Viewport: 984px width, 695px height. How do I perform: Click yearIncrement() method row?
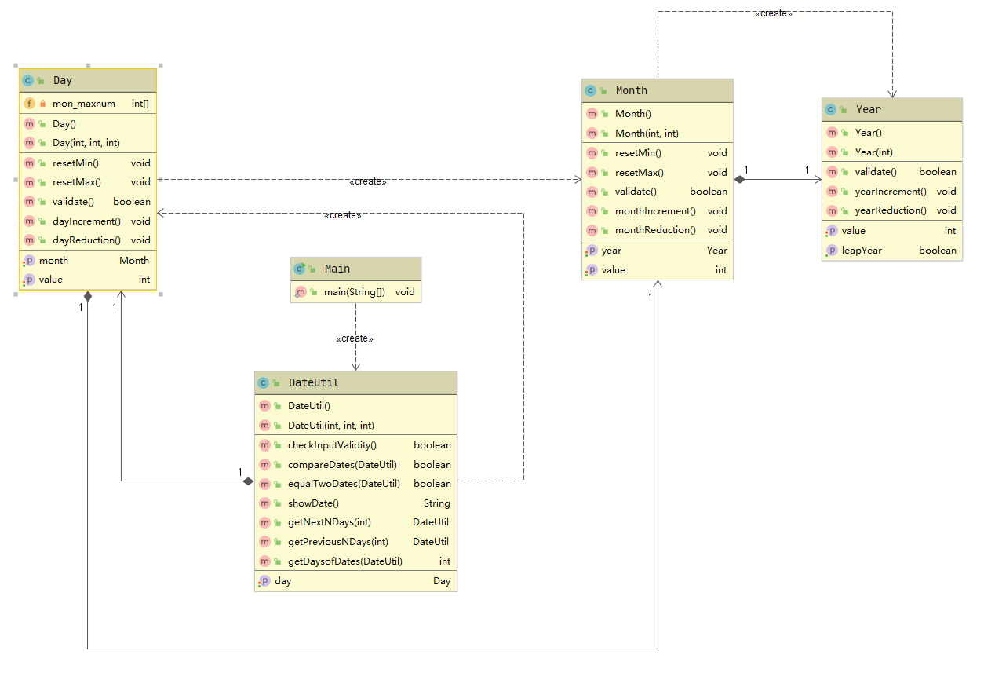click(x=892, y=191)
